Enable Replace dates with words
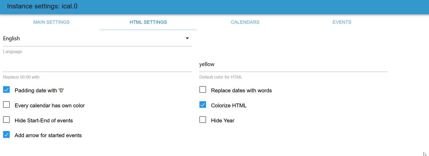 (203, 90)
